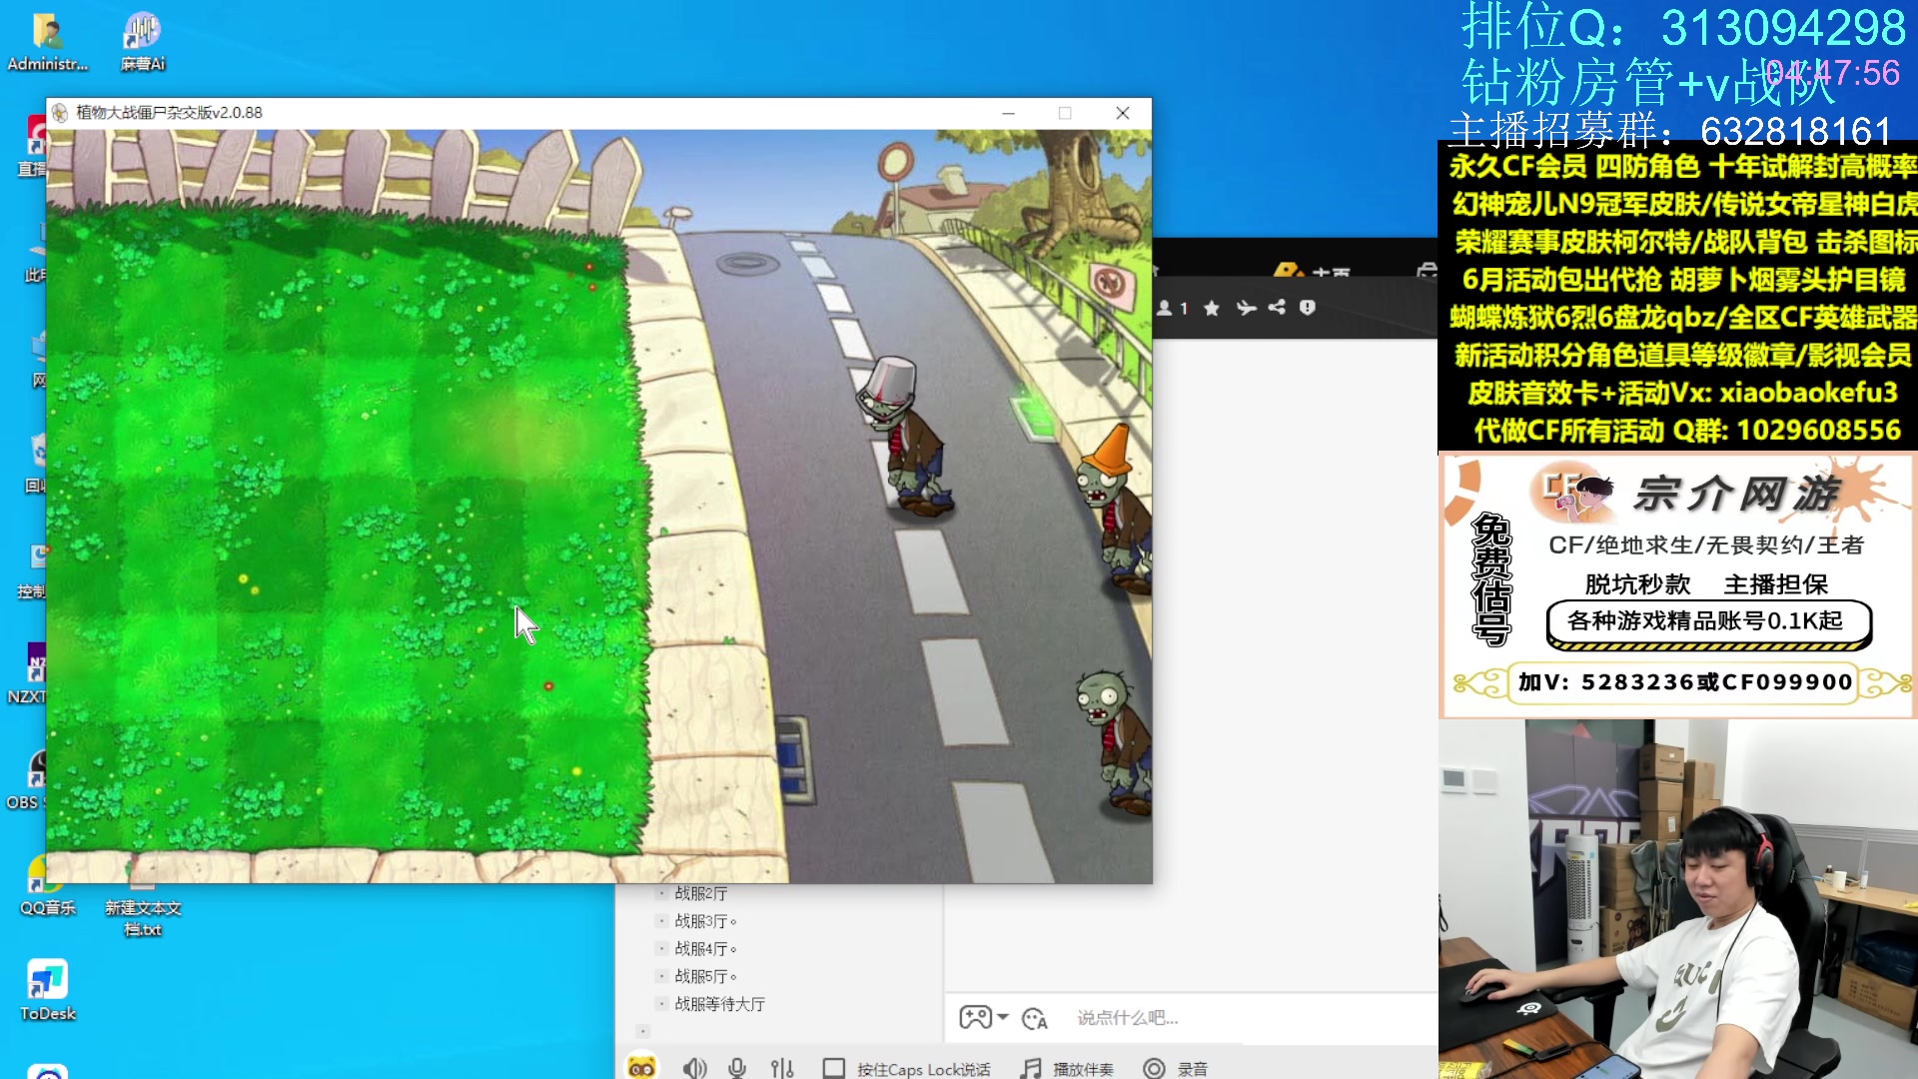Screen dimensions: 1918x1079
Task: Select the 战服2厅 channel
Action: pyautogui.click(x=701, y=893)
